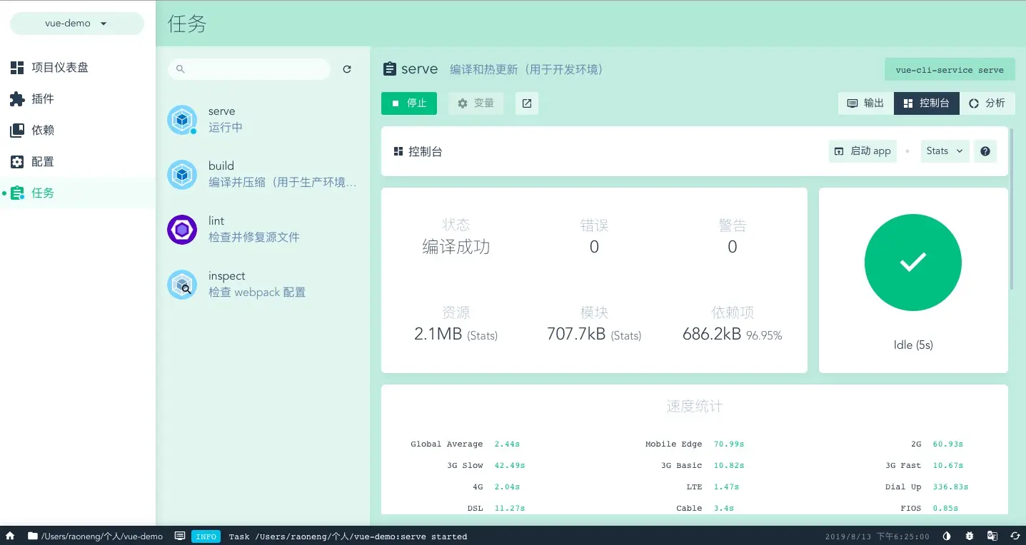Select the inspect webpack task
1026x545 pixels.
coord(263,285)
